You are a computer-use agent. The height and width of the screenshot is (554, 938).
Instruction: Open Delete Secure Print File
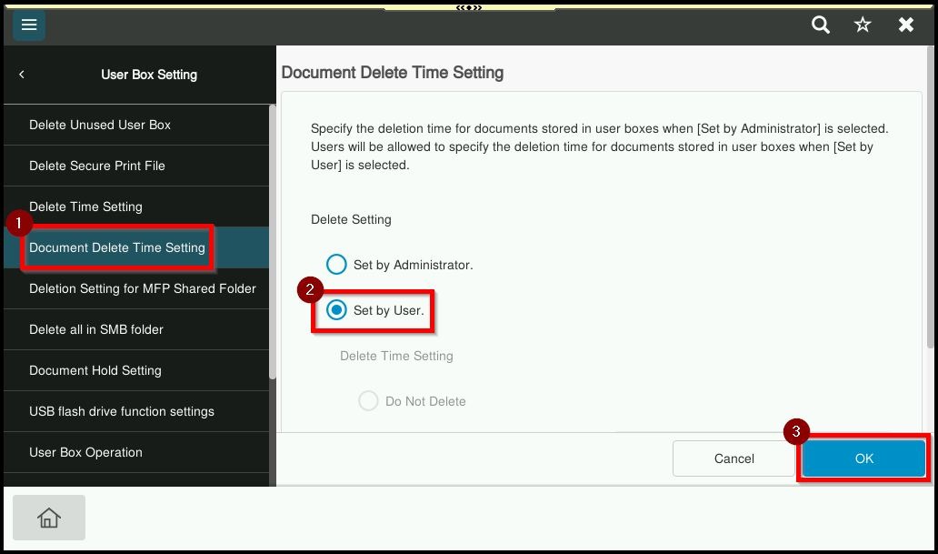(x=97, y=166)
